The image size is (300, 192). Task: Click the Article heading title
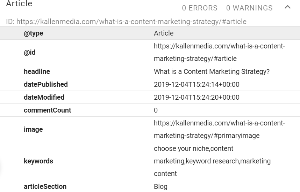[x=19, y=4]
